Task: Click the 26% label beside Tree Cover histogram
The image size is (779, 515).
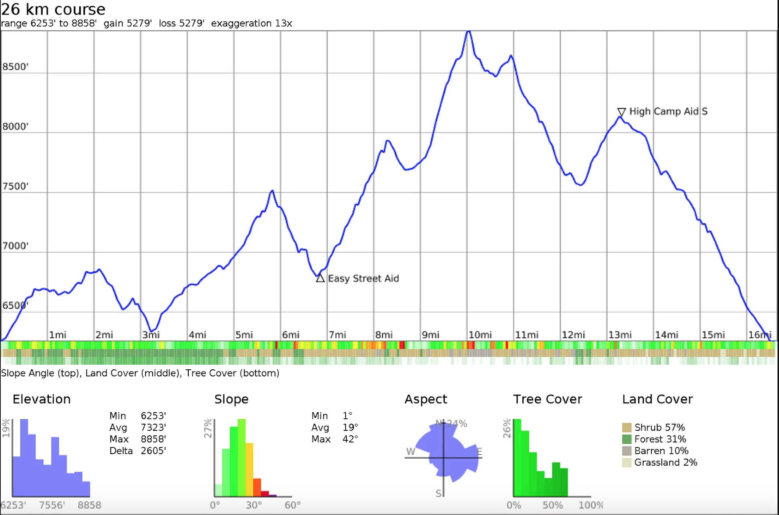Action: coord(507,429)
